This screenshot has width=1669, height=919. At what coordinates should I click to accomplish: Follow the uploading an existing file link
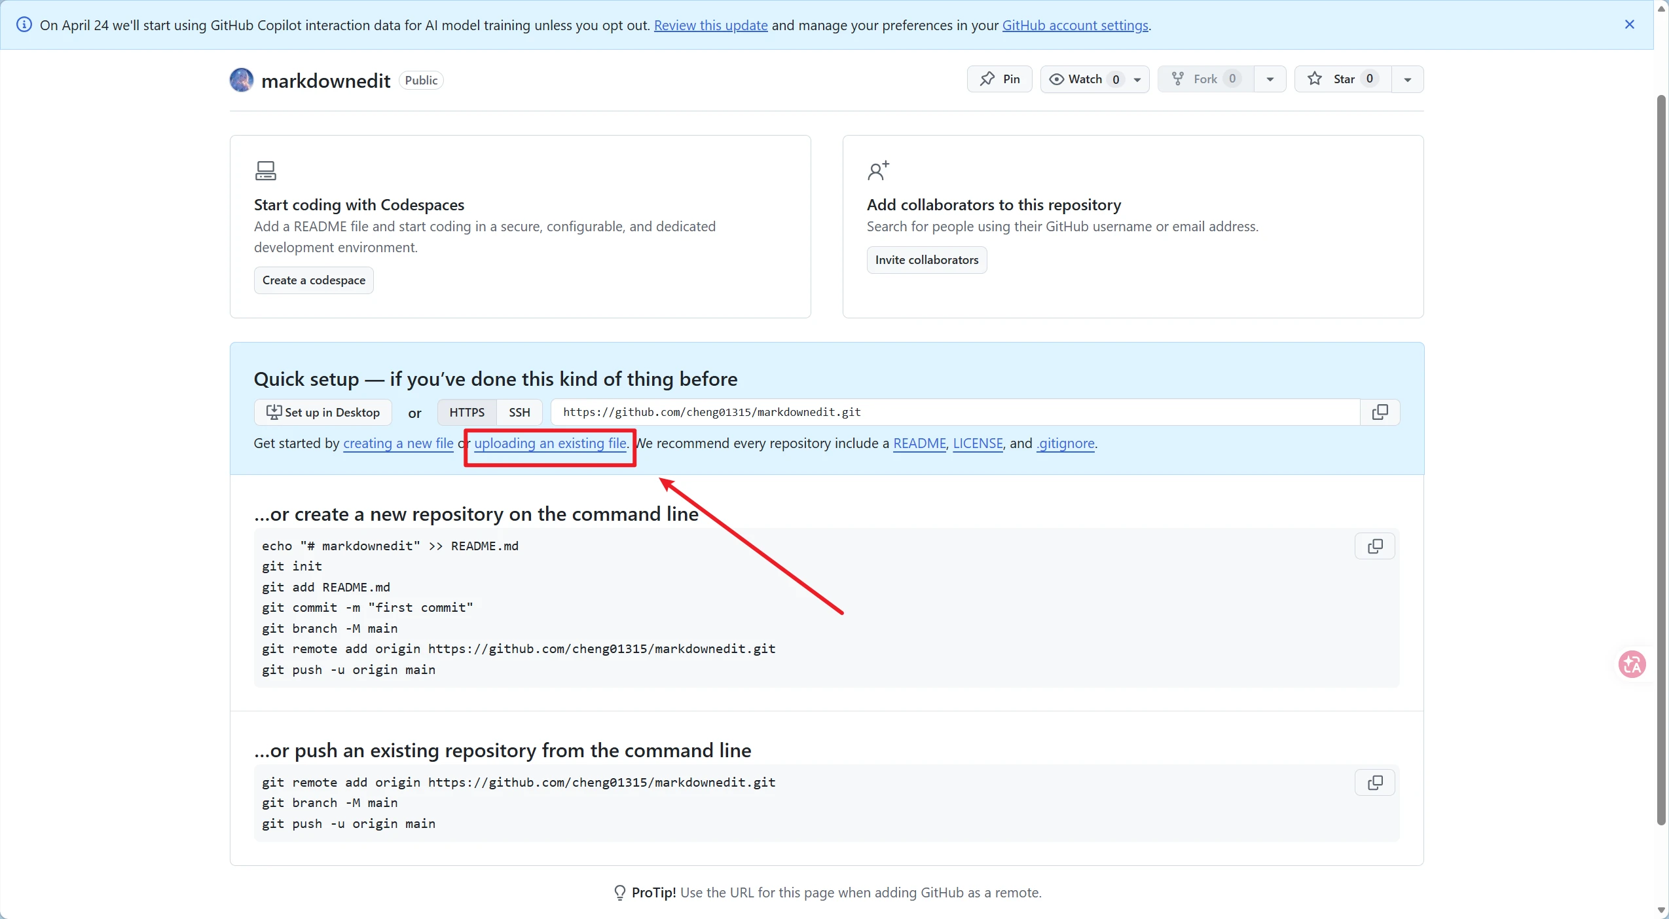pos(549,443)
